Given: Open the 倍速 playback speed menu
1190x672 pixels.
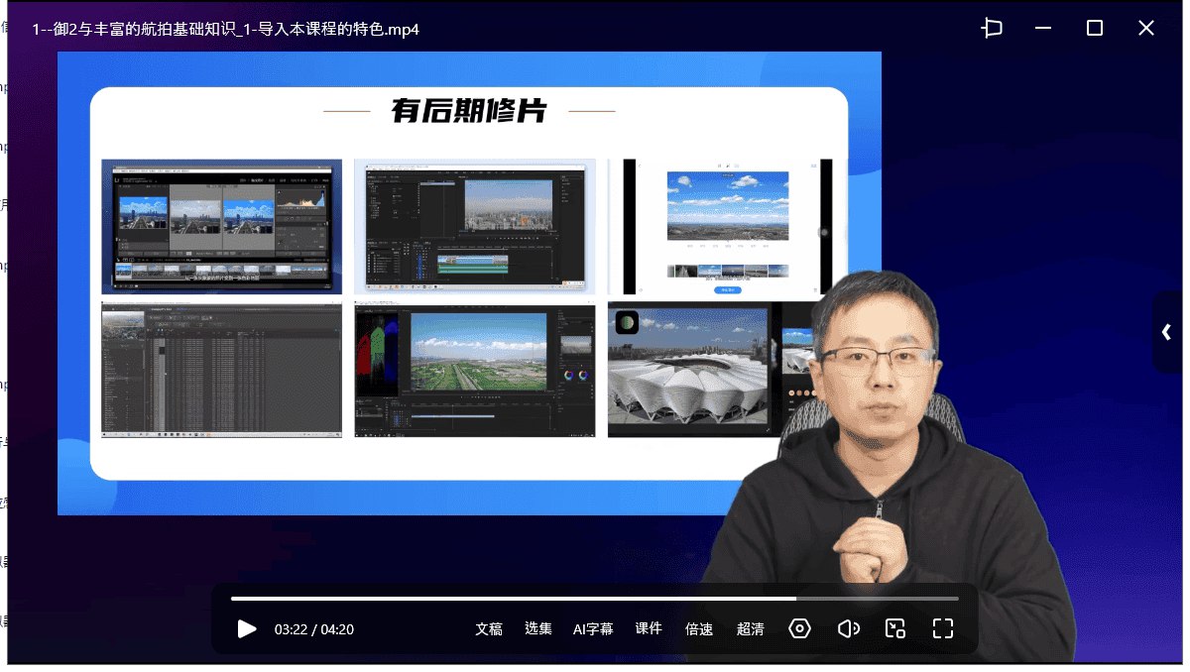Looking at the screenshot, I should (698, 628).
